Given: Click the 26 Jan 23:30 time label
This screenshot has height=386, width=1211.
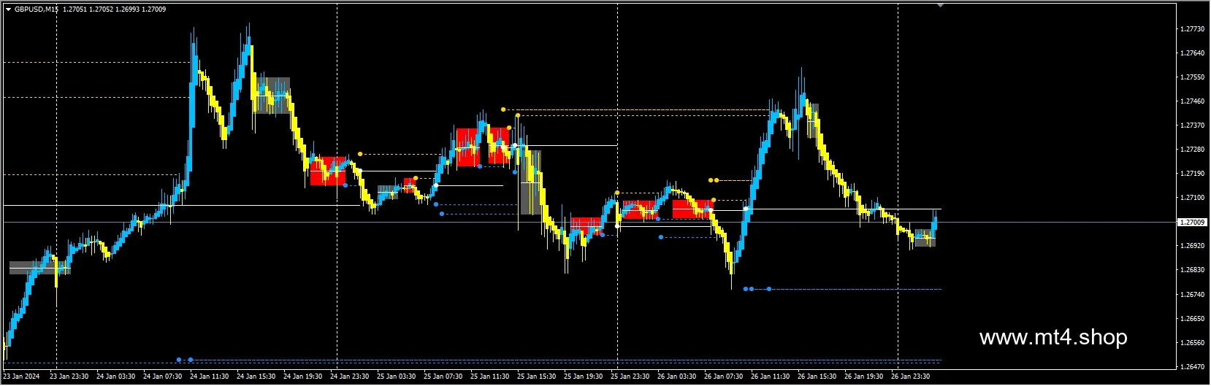Looking at the screenshot, I should pos(911,377).
